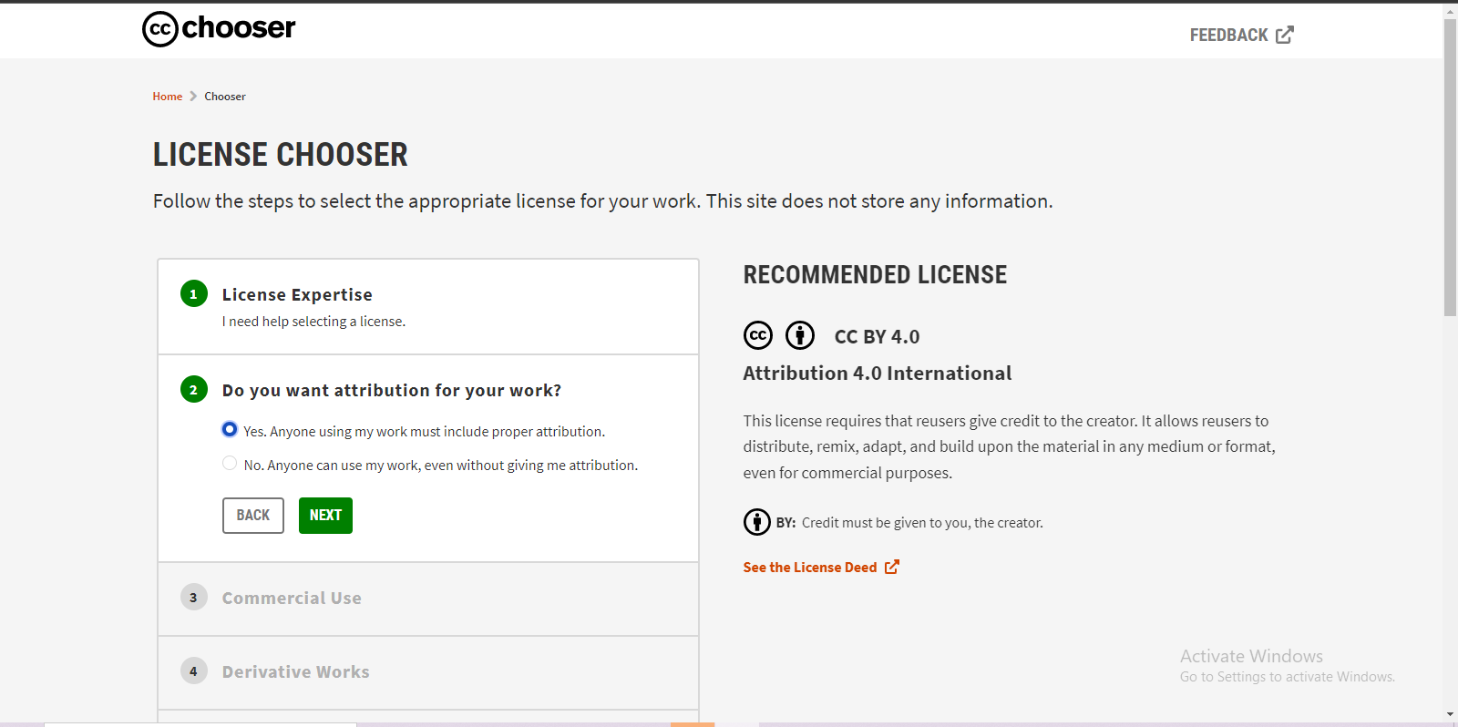The width and height of the screenshot is (1458, 727).
Task: Open See the License Deed link
Action: 810,568
